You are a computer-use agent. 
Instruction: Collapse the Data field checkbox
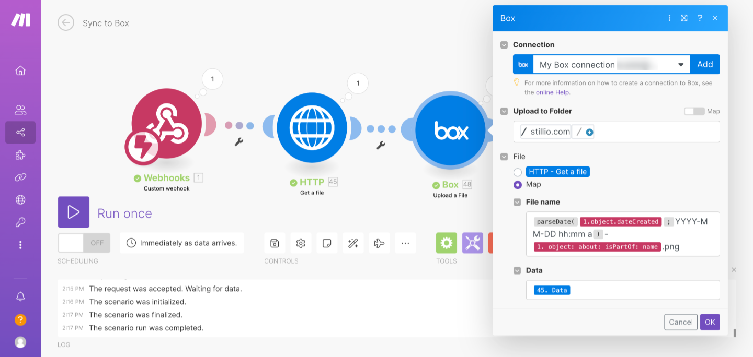pos(517,270)
